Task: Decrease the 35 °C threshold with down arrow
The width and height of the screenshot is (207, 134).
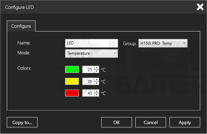Action: (x=97, y=83)
